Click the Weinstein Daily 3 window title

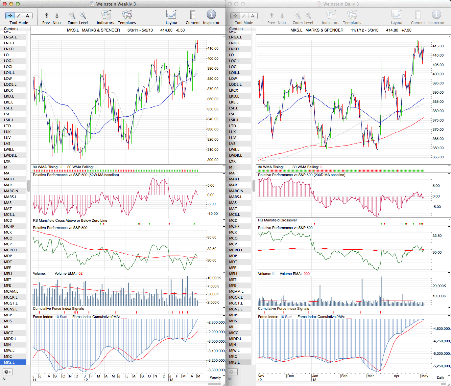click(x=341, y=4)
